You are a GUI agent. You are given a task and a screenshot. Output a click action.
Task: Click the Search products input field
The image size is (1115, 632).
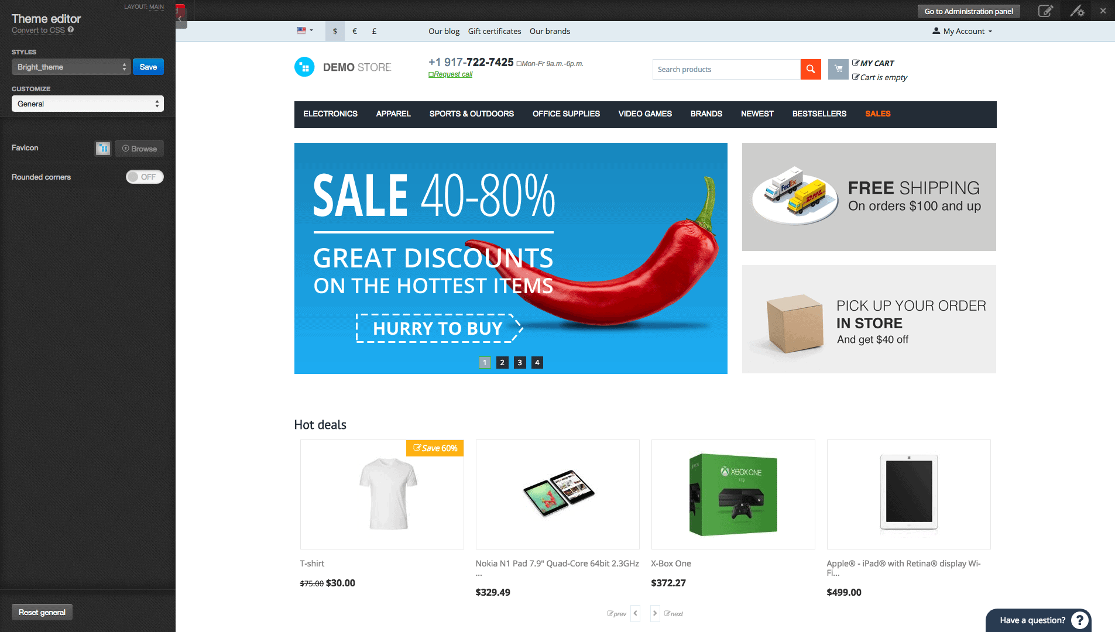(x=726, y=69)
